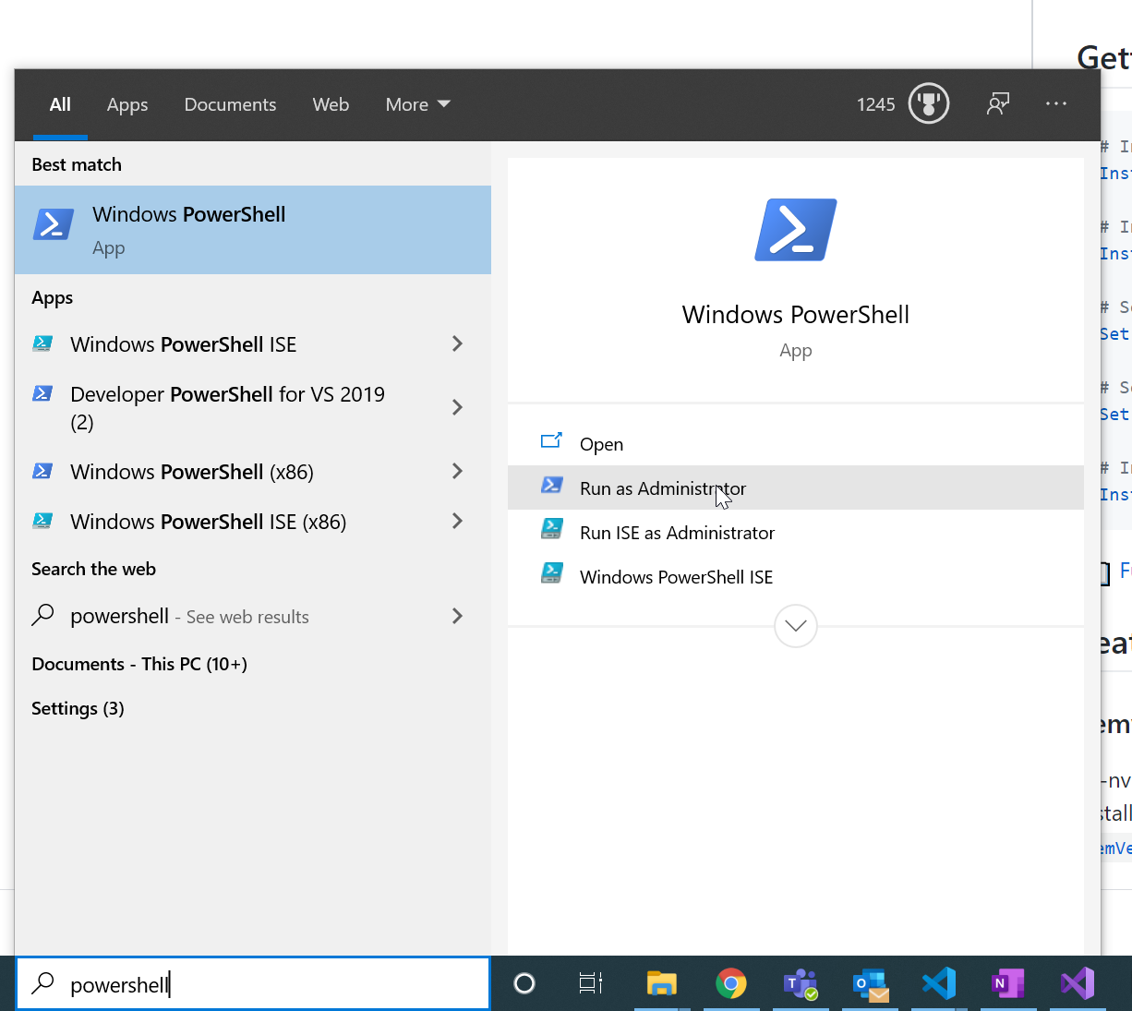Expand Windows PowerShell (x86) arrow
This screenshot has width=1132, height=1011.
(x=457, y=471)
